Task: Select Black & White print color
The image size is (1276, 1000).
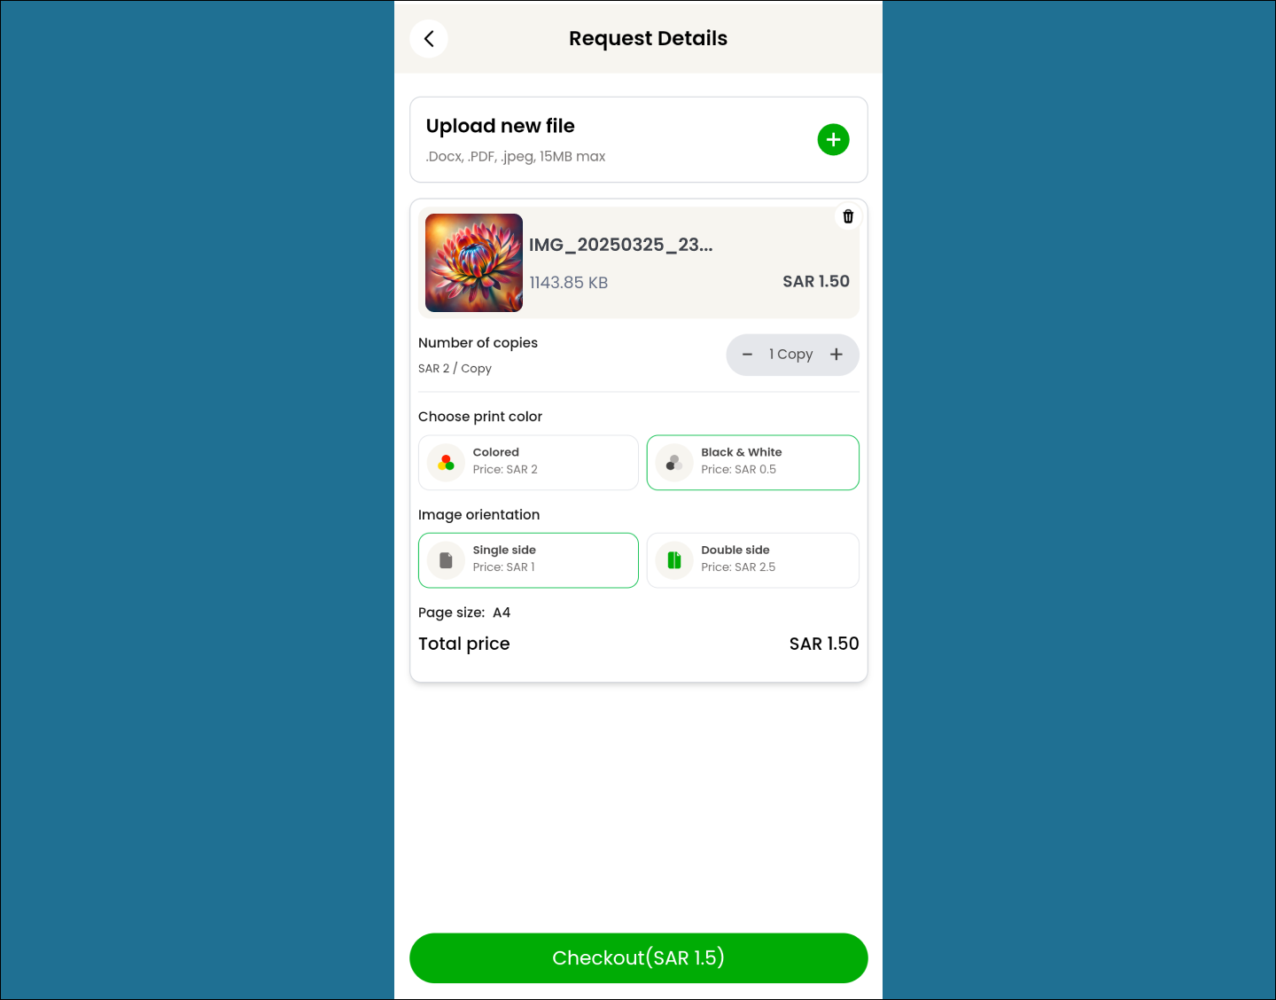Action: click(x=753, y=463)
